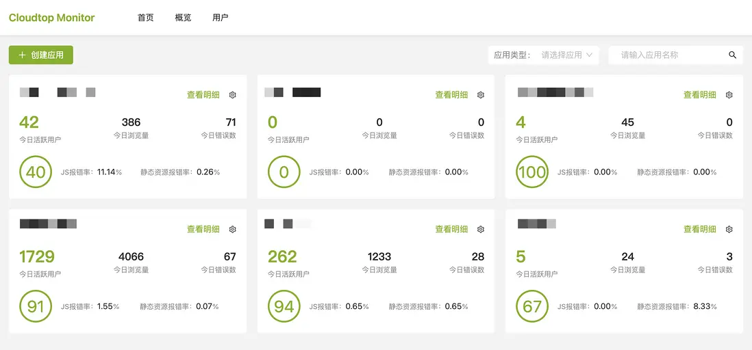
Task: Open the 应用类型 dropdown
Action: tap(566, 55)
